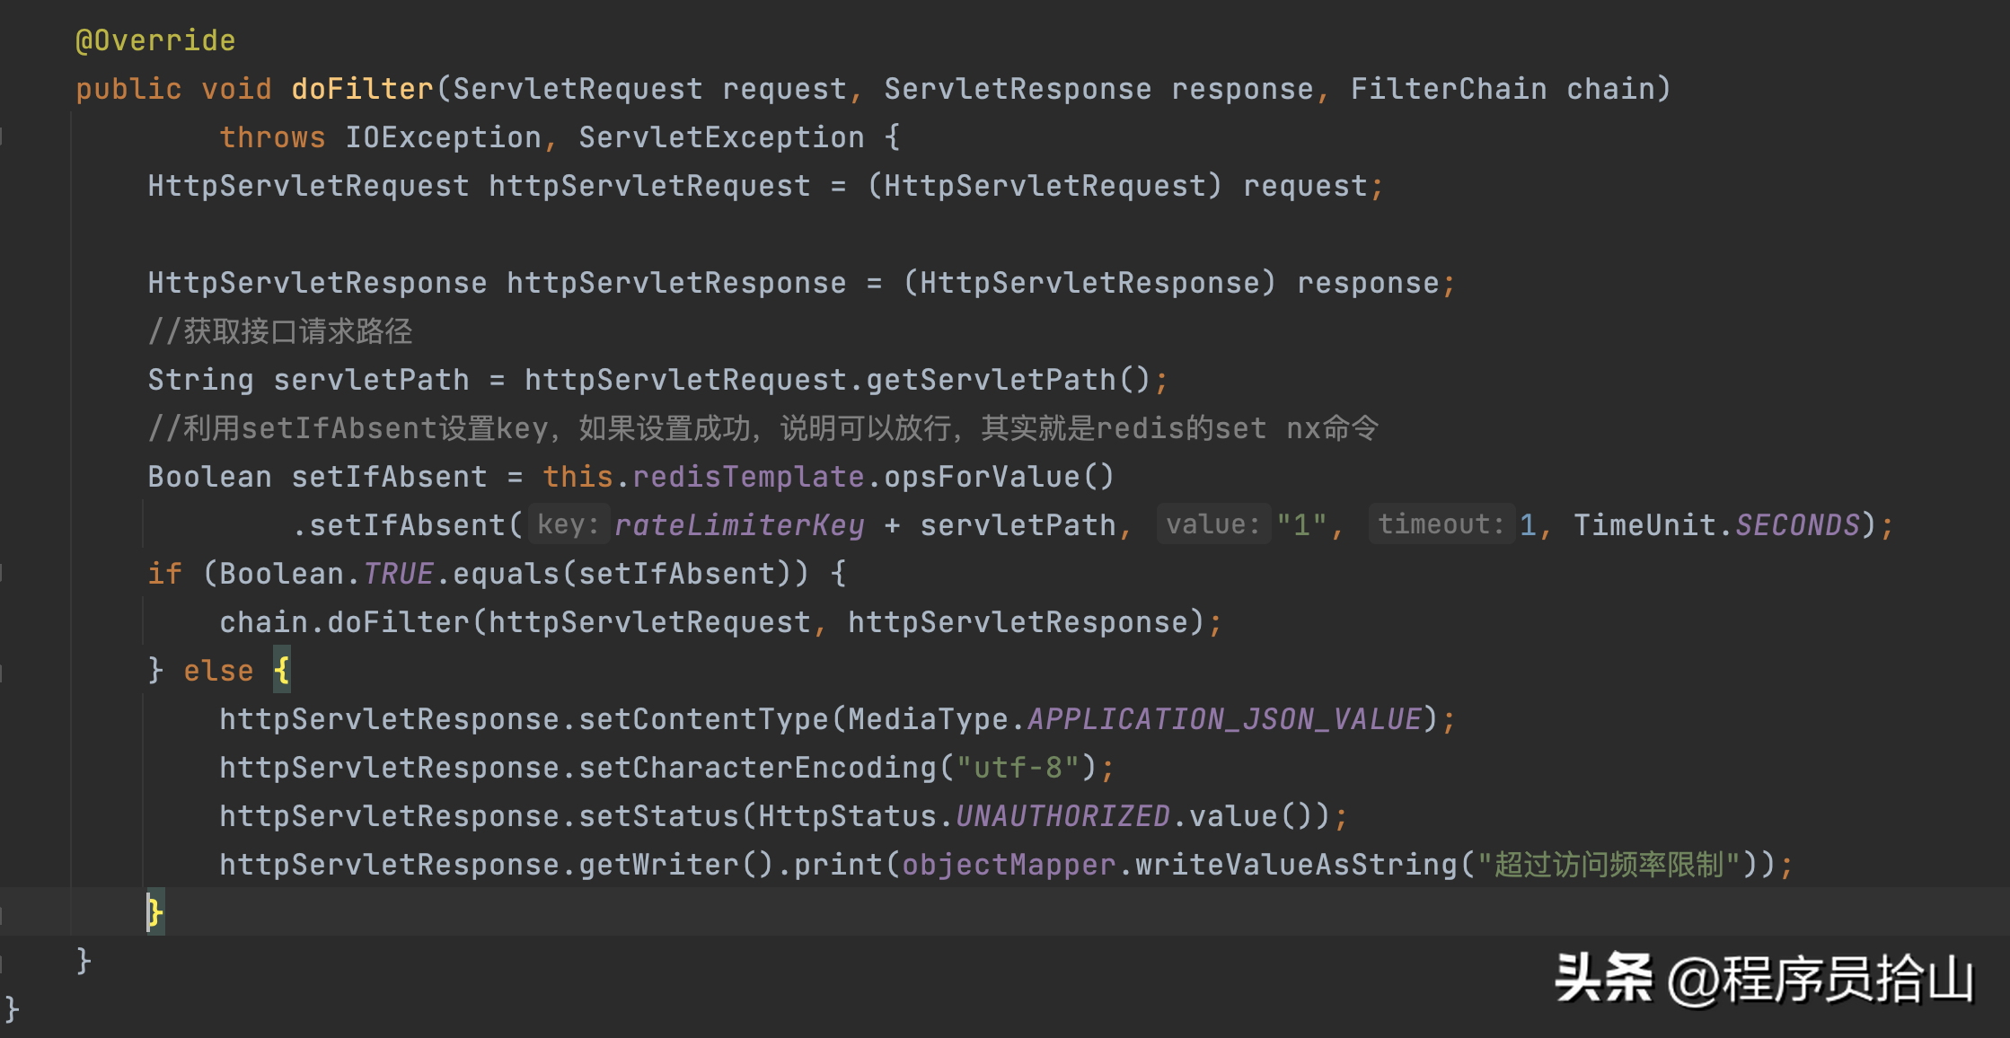Image resolution: width=2010 pixels, height=1038 pixels.
Task: Click the @Override annotation
Action: [155, 40]
